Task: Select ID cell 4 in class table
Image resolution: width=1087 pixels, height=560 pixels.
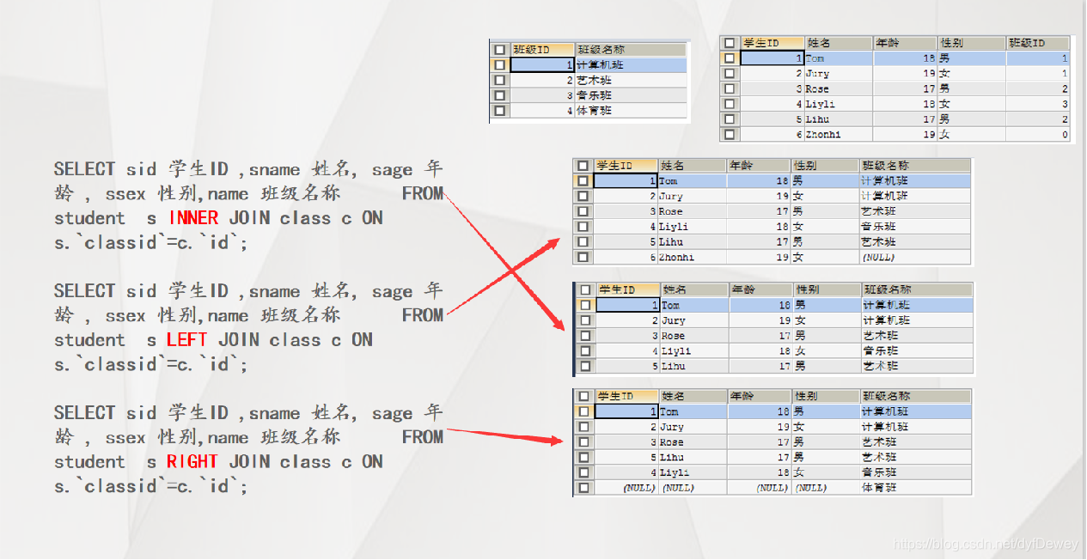Action: click(542, 111)
